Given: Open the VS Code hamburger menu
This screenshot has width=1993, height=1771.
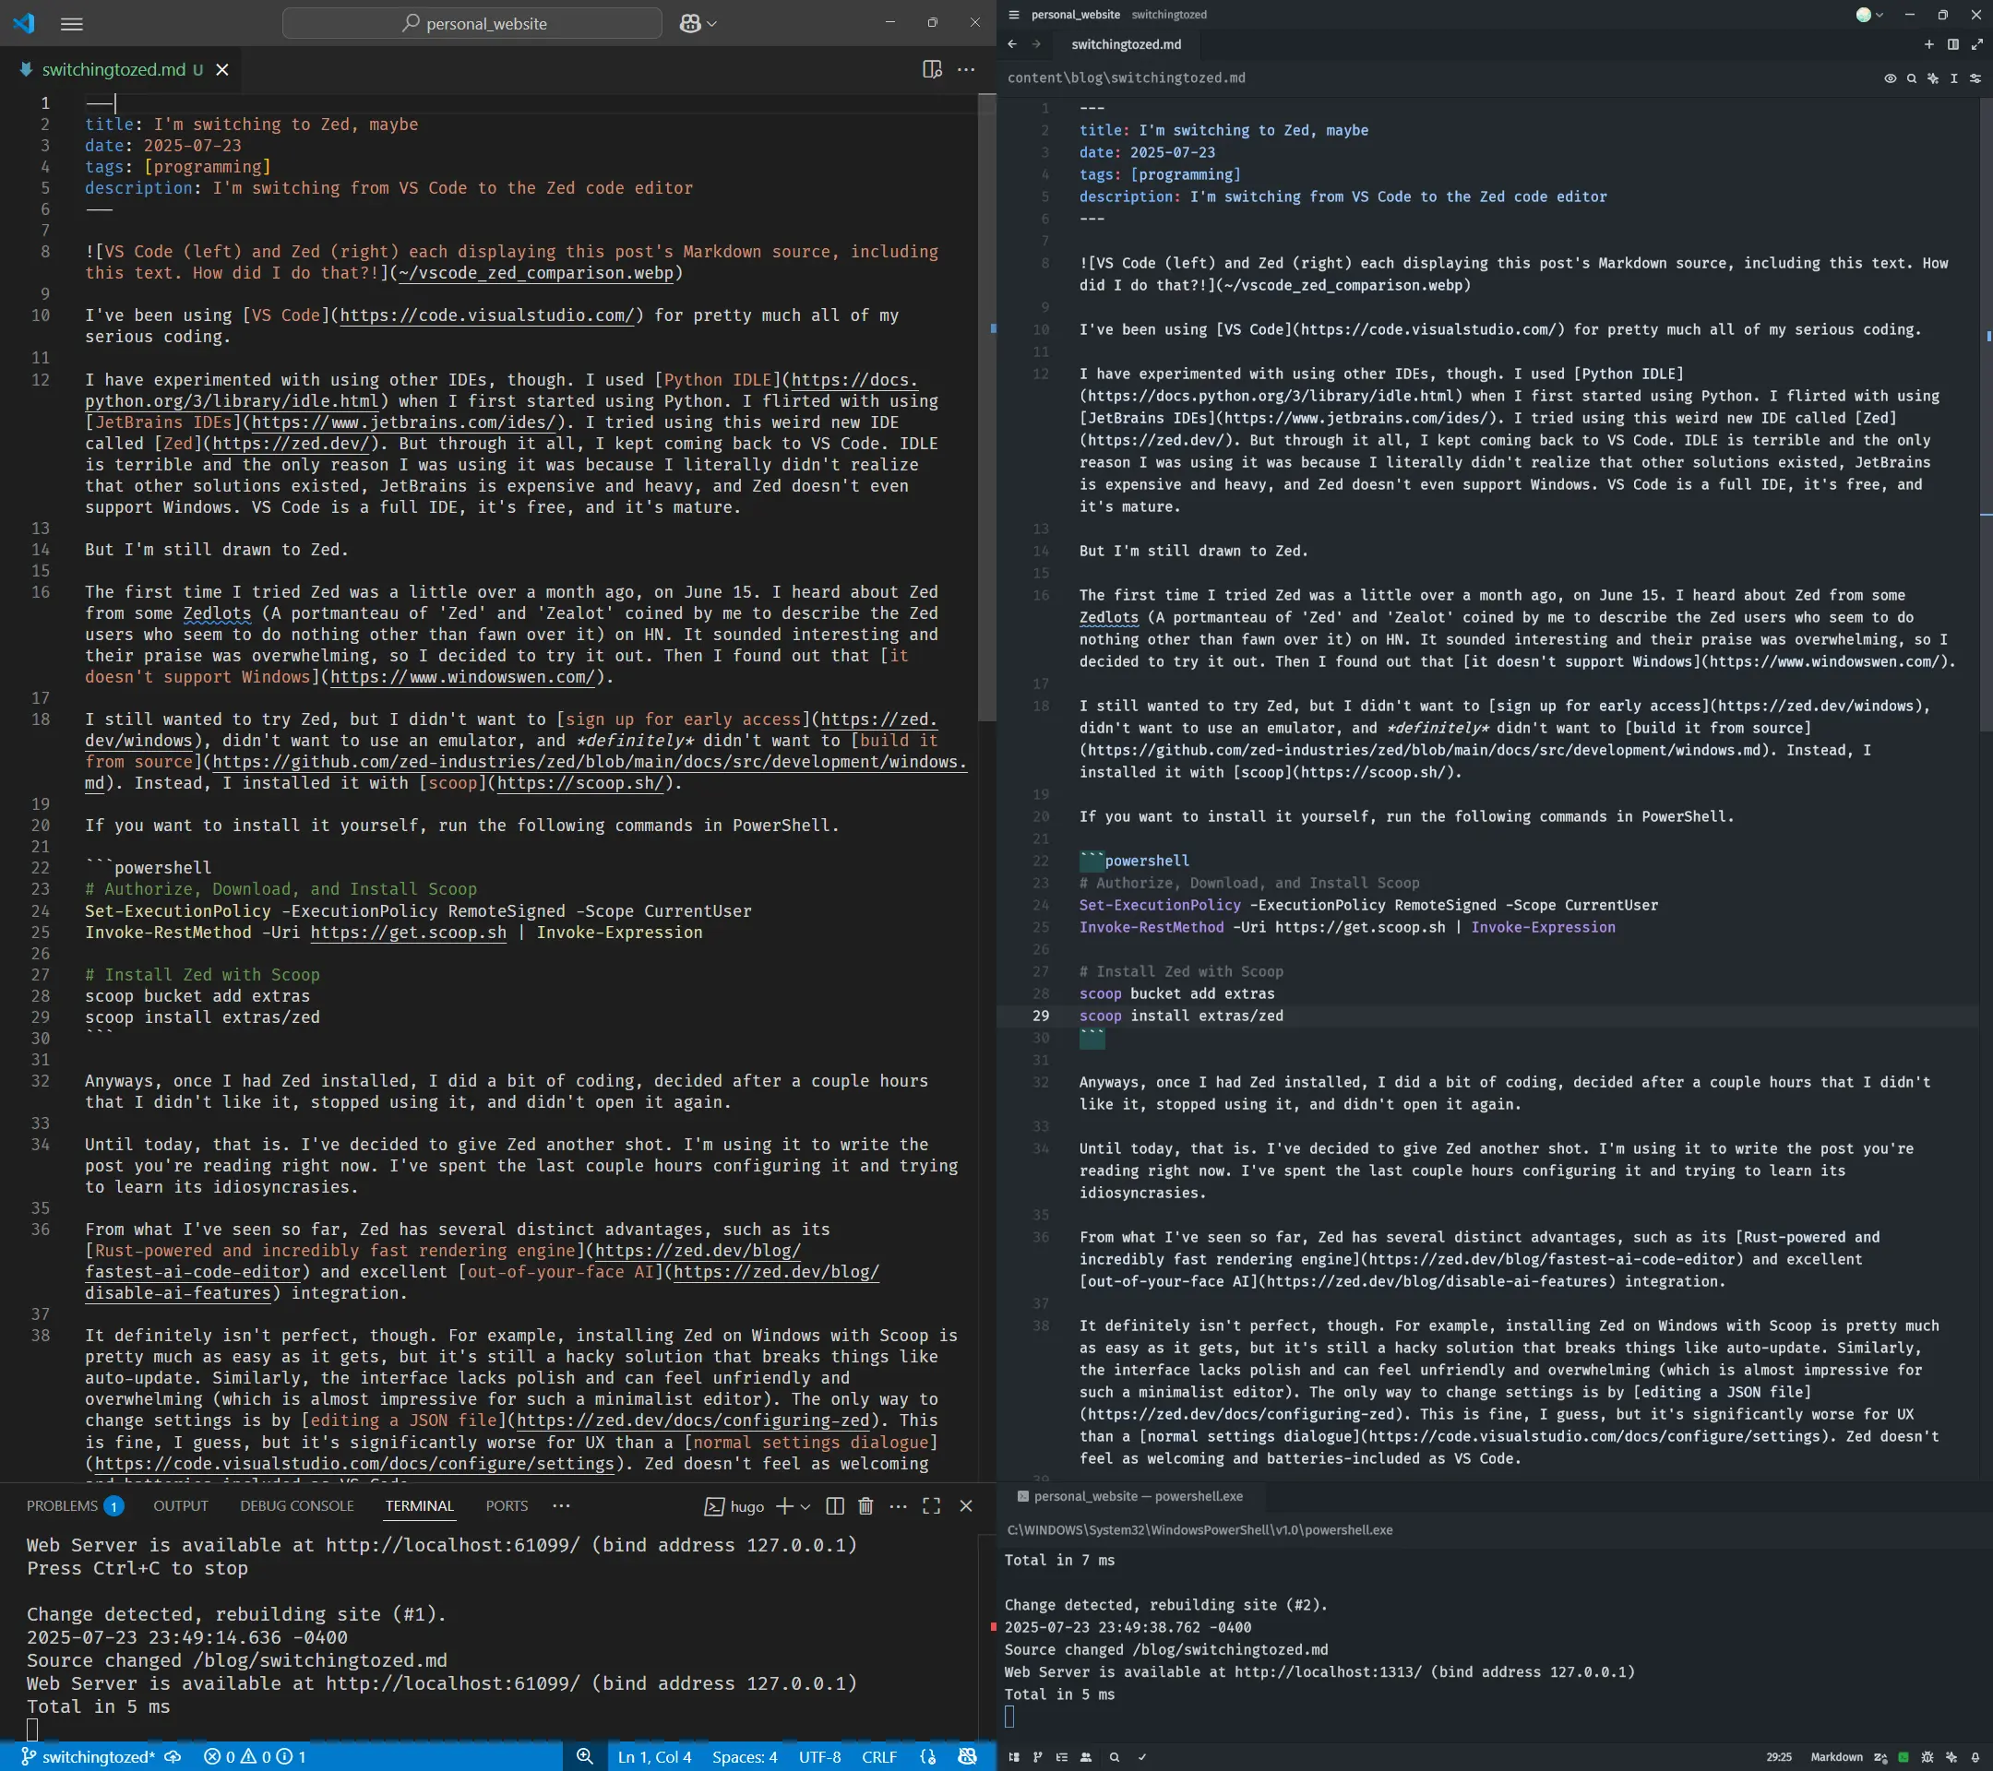Looking at the screenshot, I should [x=71, y=23].
